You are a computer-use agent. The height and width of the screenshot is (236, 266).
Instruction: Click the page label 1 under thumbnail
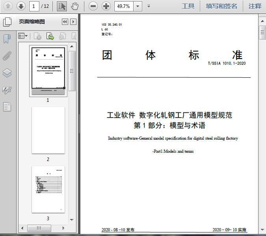48,100
